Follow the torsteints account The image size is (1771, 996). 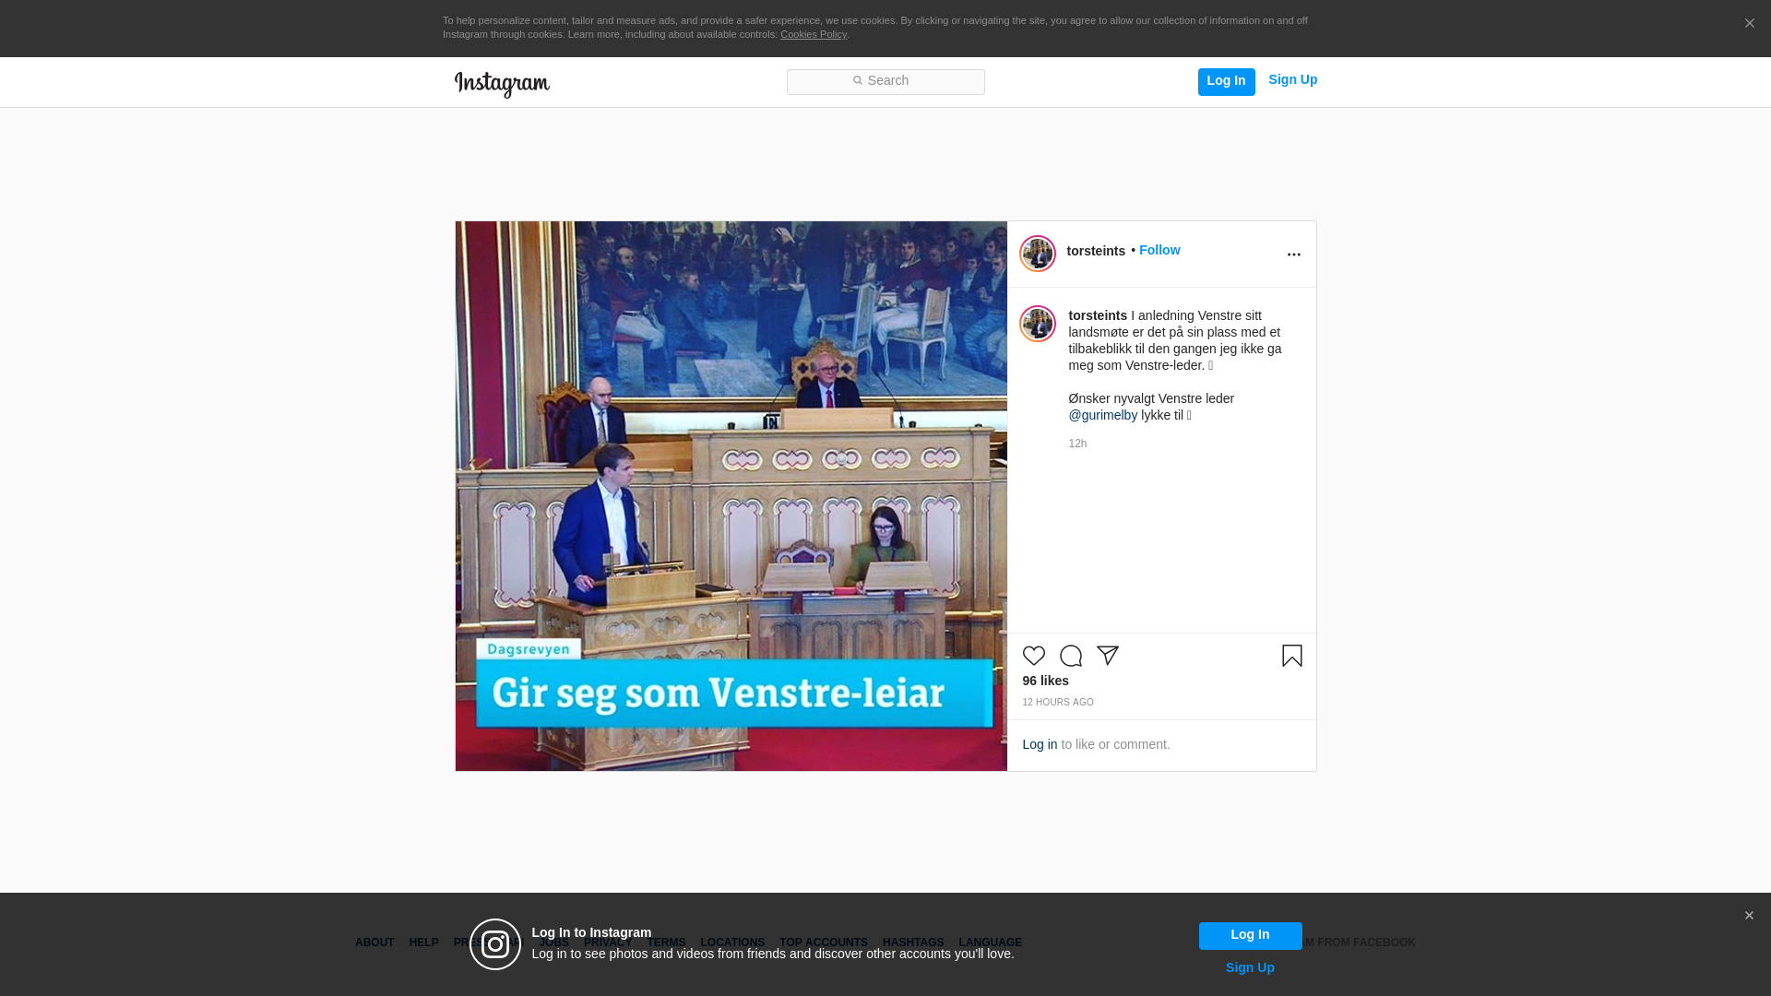pos(1159,250)
